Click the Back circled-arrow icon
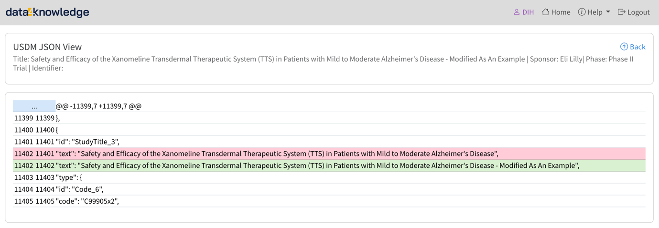 [624, 47]
